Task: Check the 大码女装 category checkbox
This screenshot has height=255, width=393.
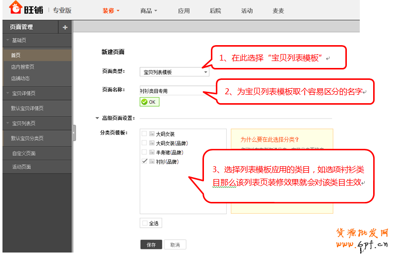Action: 144,134
